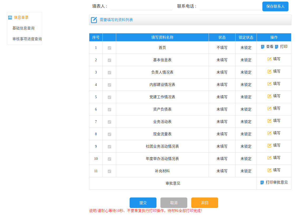
Task: Focus the 联系电话 input field
Action: [230, 6]
